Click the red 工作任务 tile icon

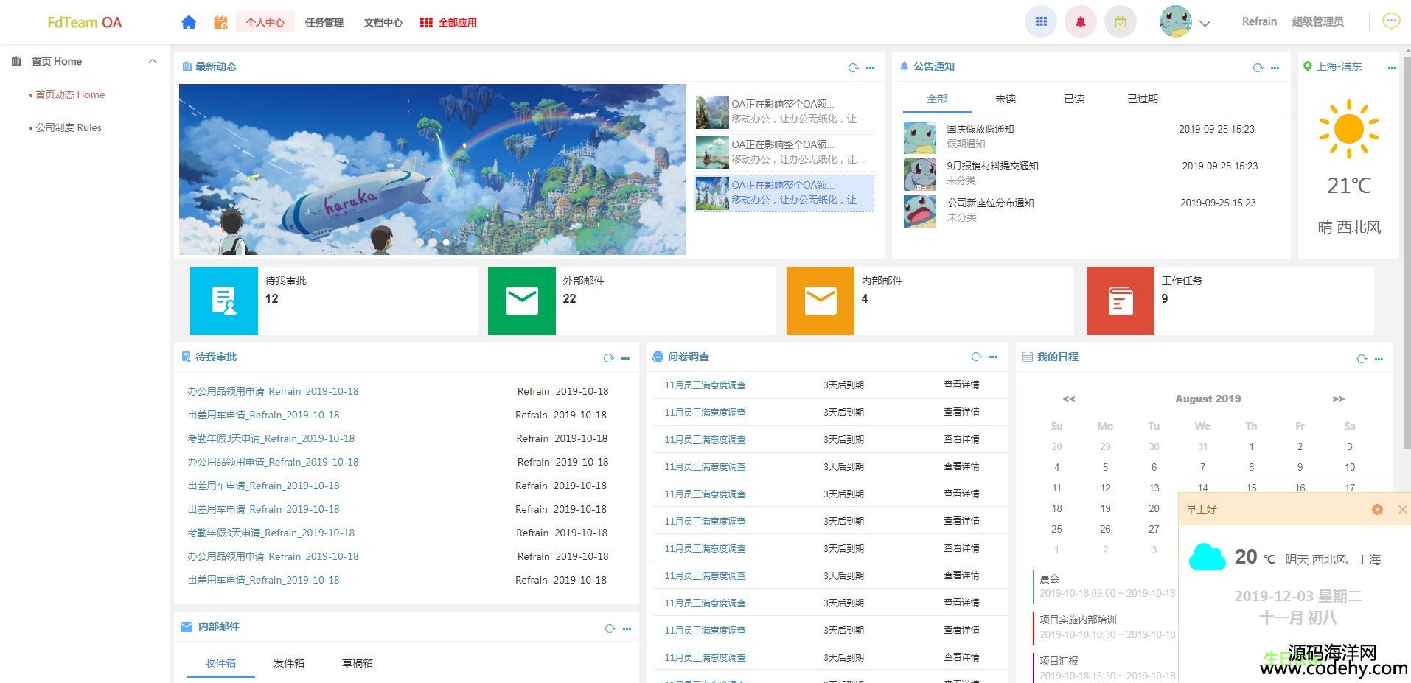pos(1121,301)
